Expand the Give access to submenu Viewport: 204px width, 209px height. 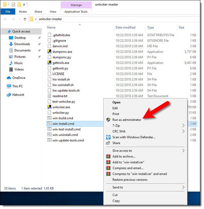(x=183, y=151)
